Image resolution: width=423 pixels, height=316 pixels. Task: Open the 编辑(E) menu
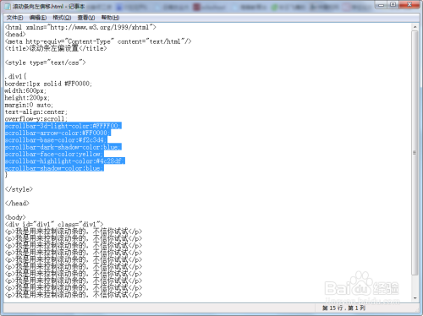[38, 18]
